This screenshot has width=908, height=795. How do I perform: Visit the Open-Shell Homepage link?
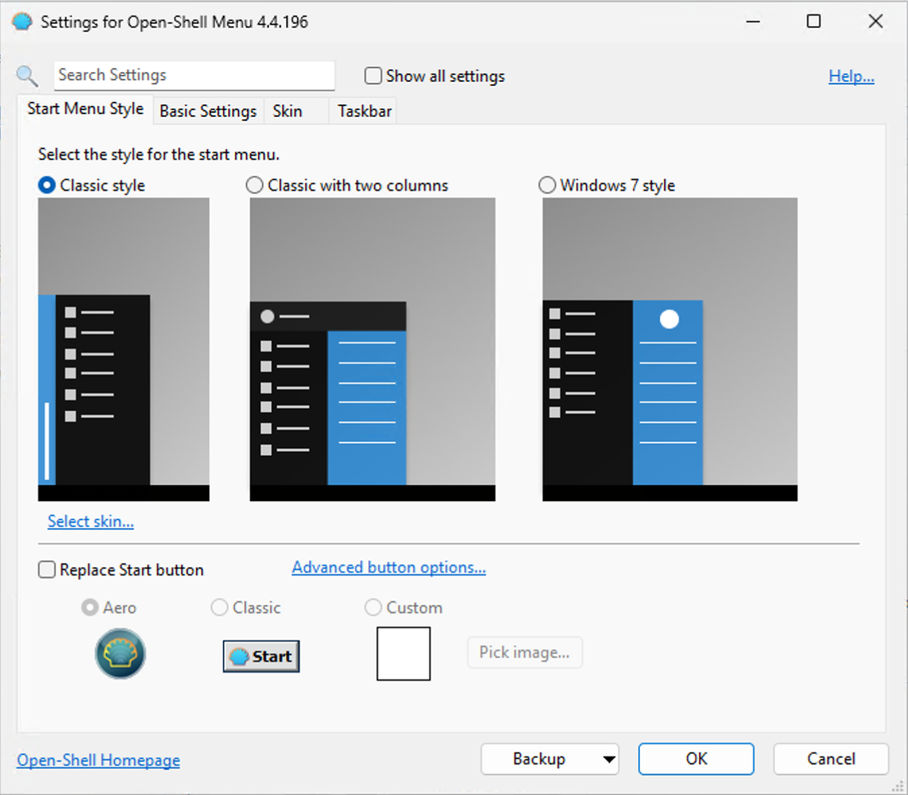click(98, 760)
